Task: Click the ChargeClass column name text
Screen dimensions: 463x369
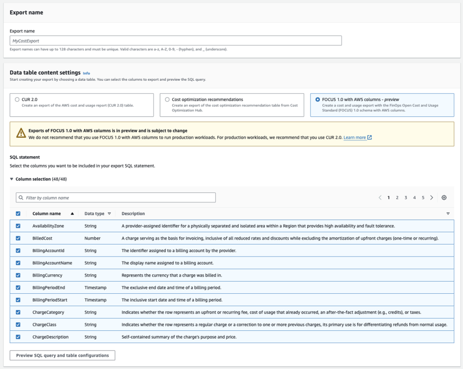Action: [x=44, y=325]
